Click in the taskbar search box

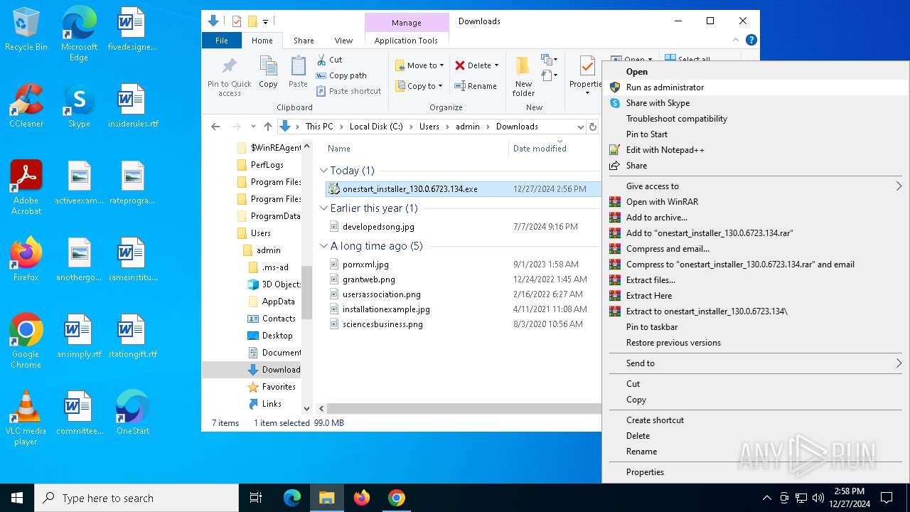point(136,498)
